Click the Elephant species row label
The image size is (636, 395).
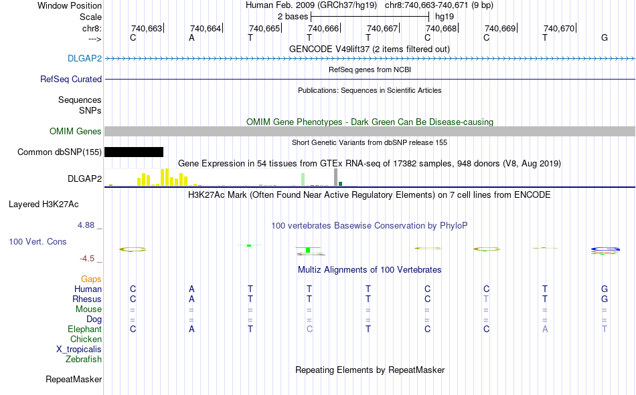(84, 329)
